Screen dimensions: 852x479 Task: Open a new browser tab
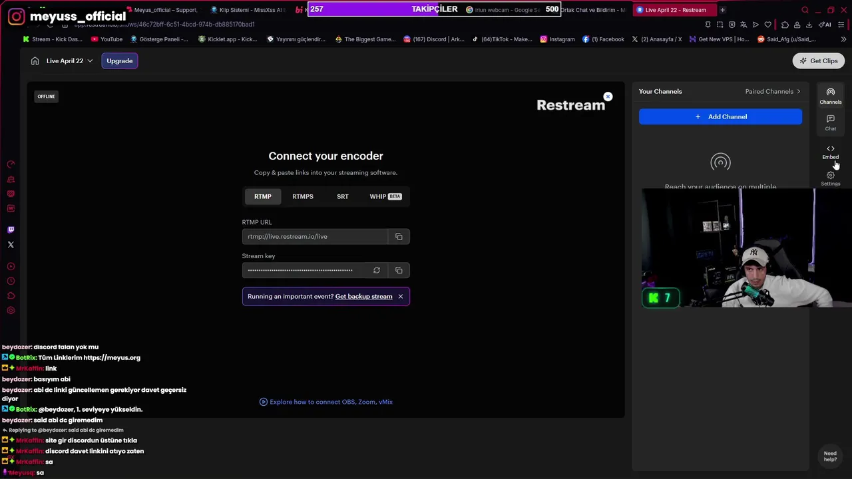pos(722,10)
